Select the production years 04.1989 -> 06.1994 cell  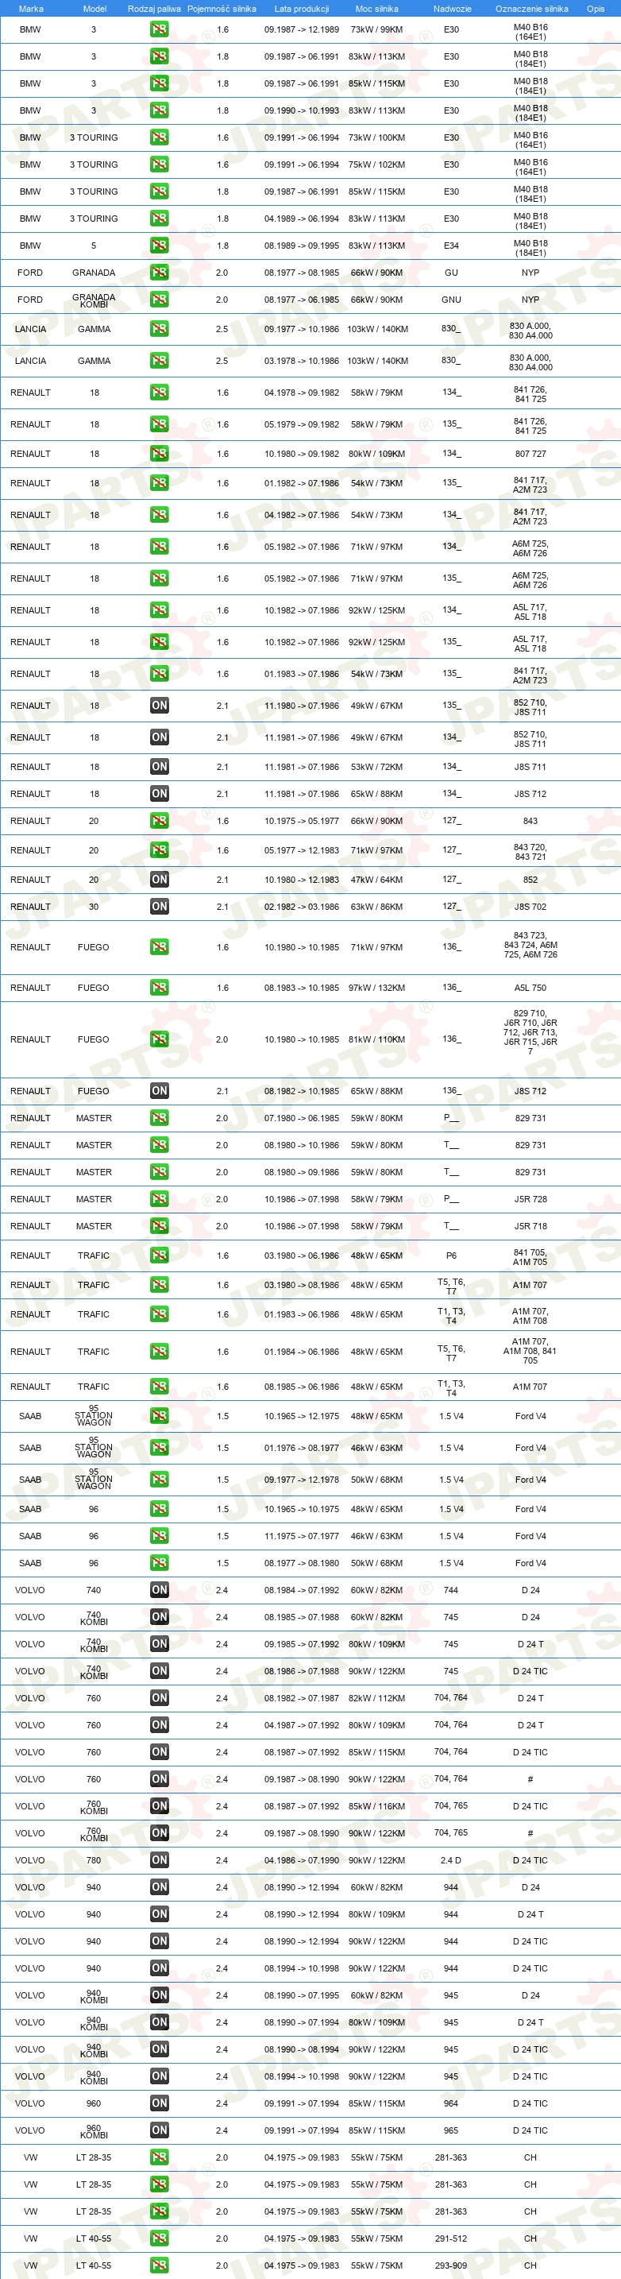click(x=302, y=219)
